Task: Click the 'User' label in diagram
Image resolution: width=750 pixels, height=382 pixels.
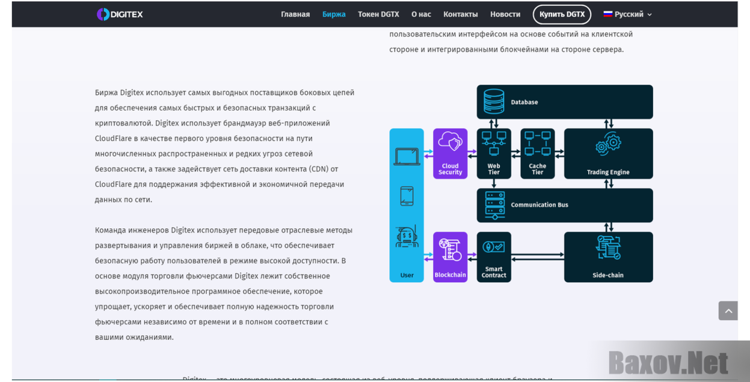Action: 407,275
